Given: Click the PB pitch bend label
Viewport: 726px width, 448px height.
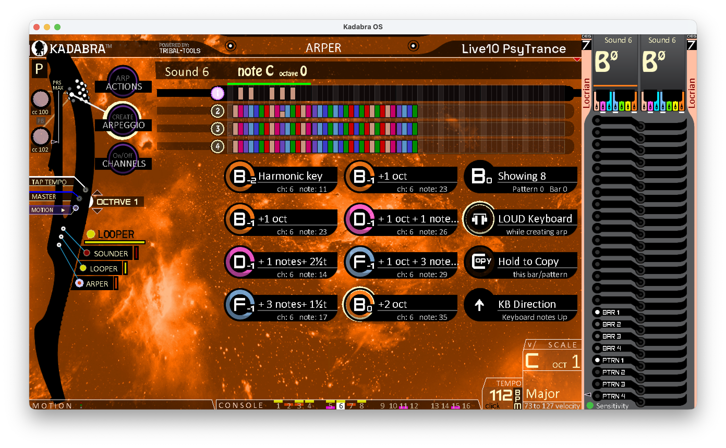Looking at the screenshot, I should click(x=41, y=121).
